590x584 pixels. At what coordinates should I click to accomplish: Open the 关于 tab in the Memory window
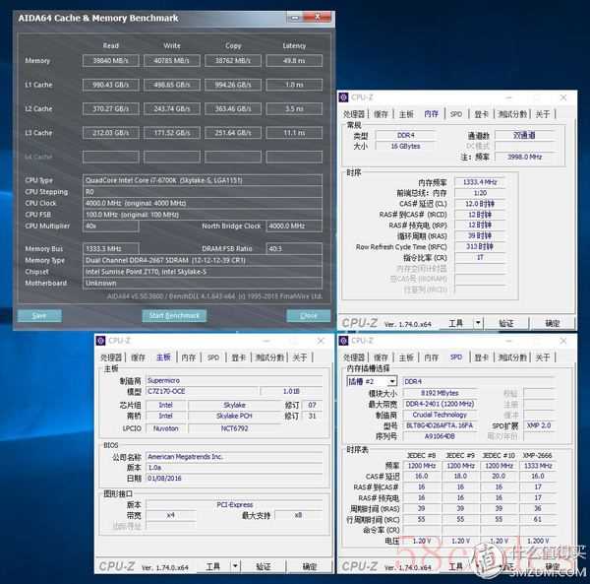coord(543,114)
